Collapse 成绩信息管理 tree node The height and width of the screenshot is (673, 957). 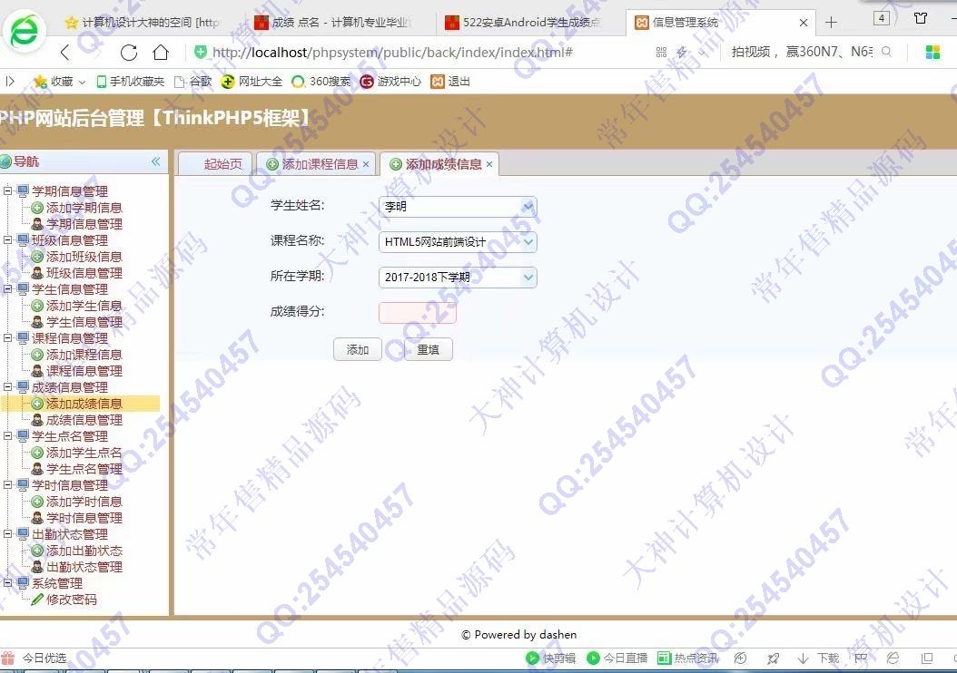point(7,387)
